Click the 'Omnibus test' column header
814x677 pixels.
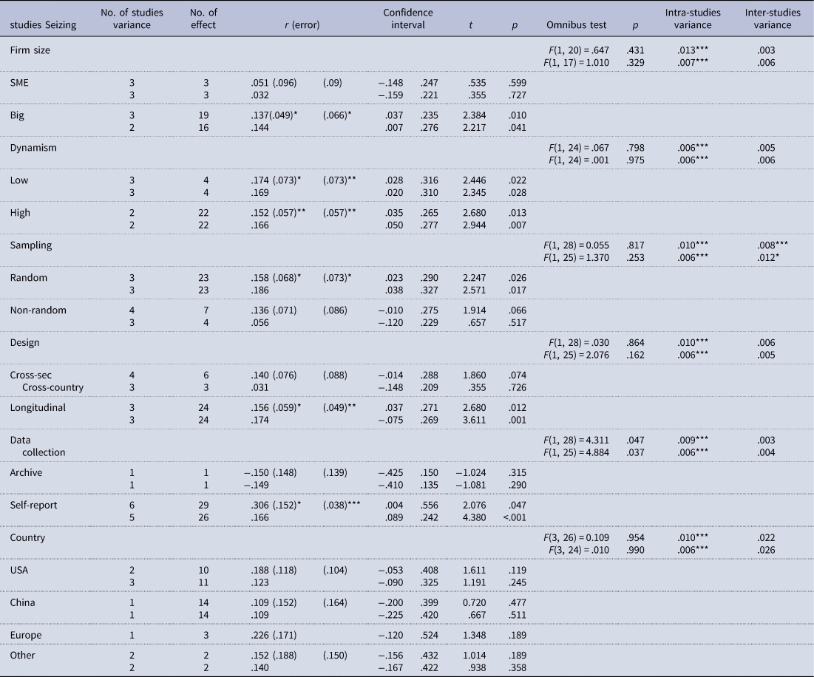click(577, 25)
